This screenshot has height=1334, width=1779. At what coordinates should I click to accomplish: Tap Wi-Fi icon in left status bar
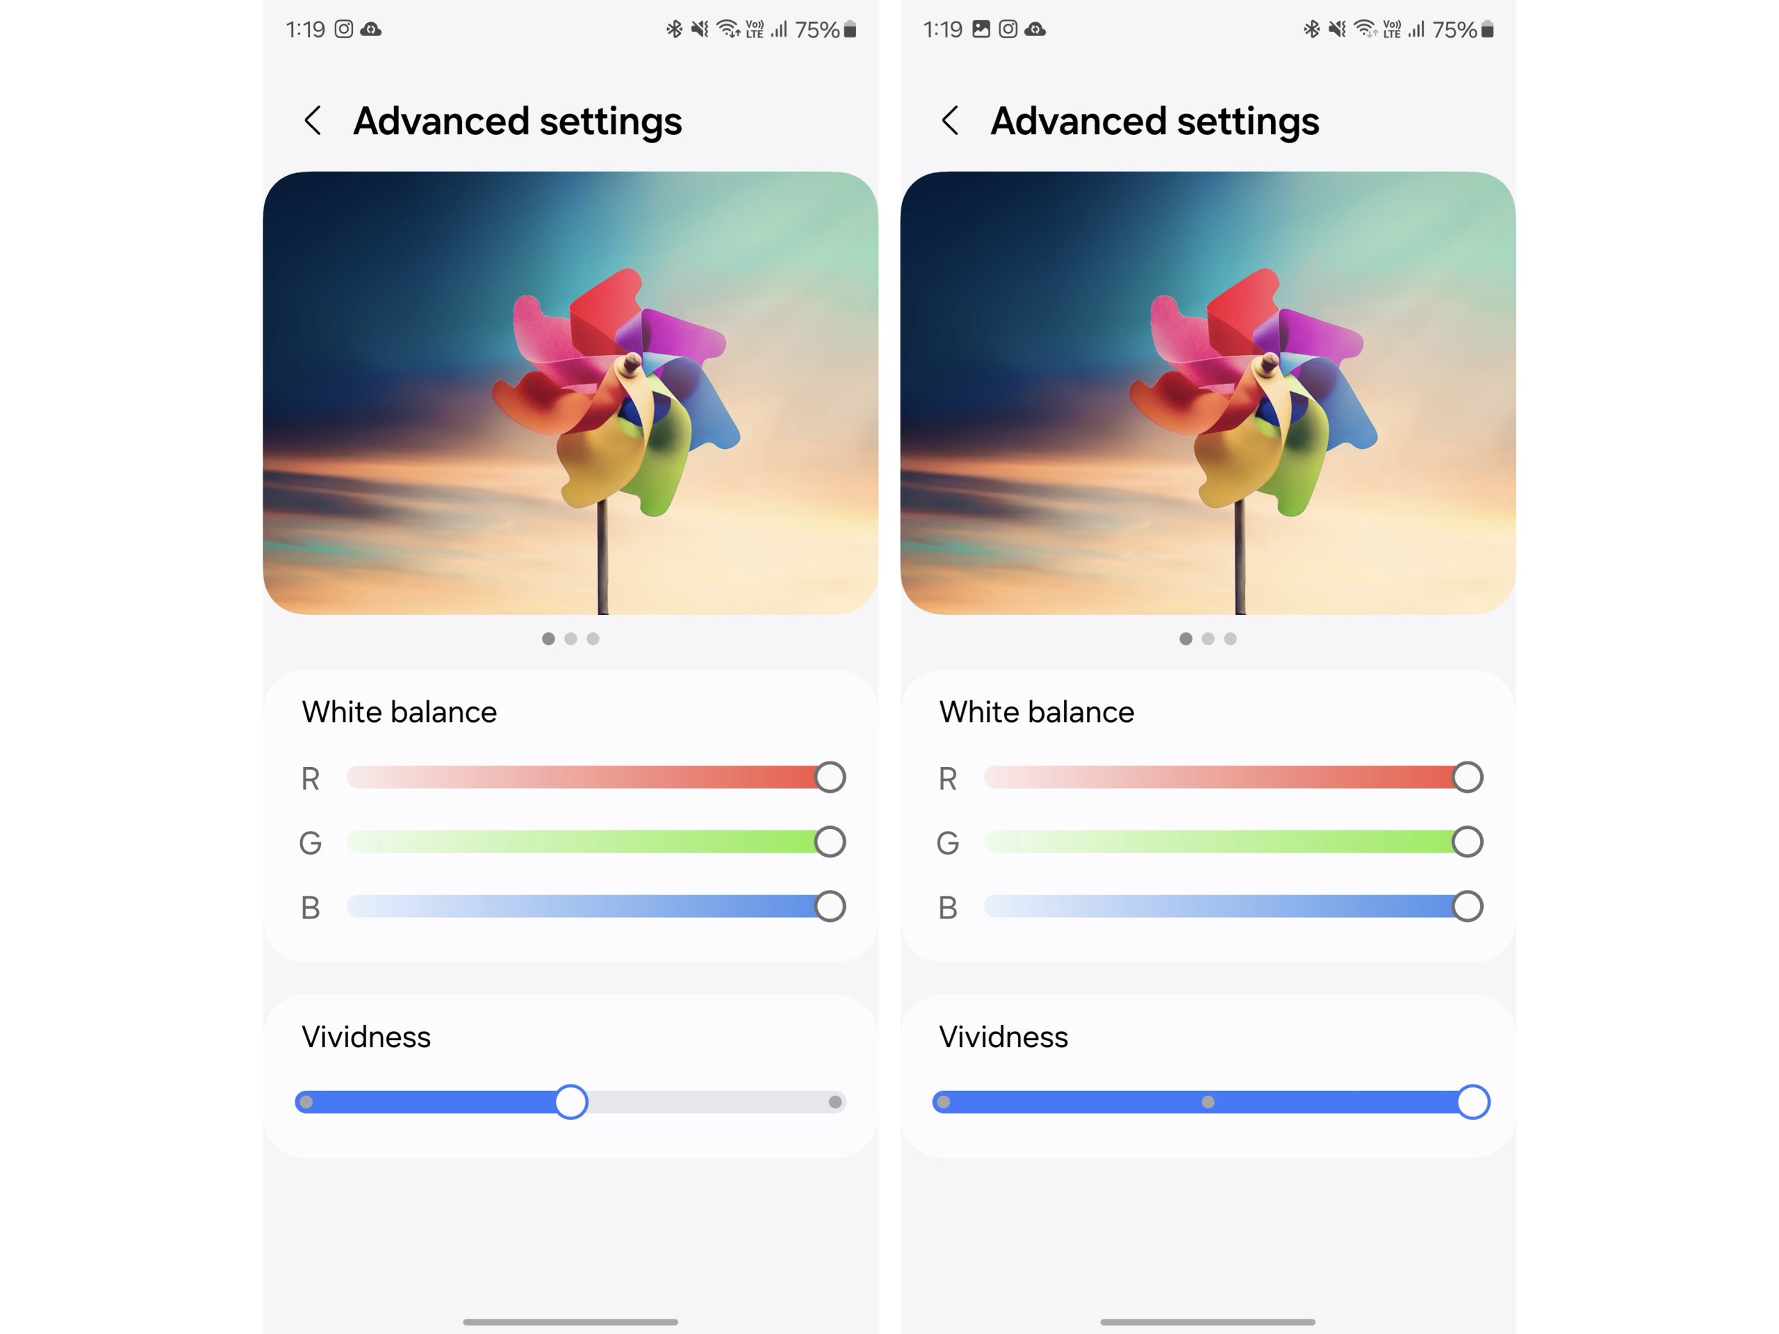coord(728,30)
